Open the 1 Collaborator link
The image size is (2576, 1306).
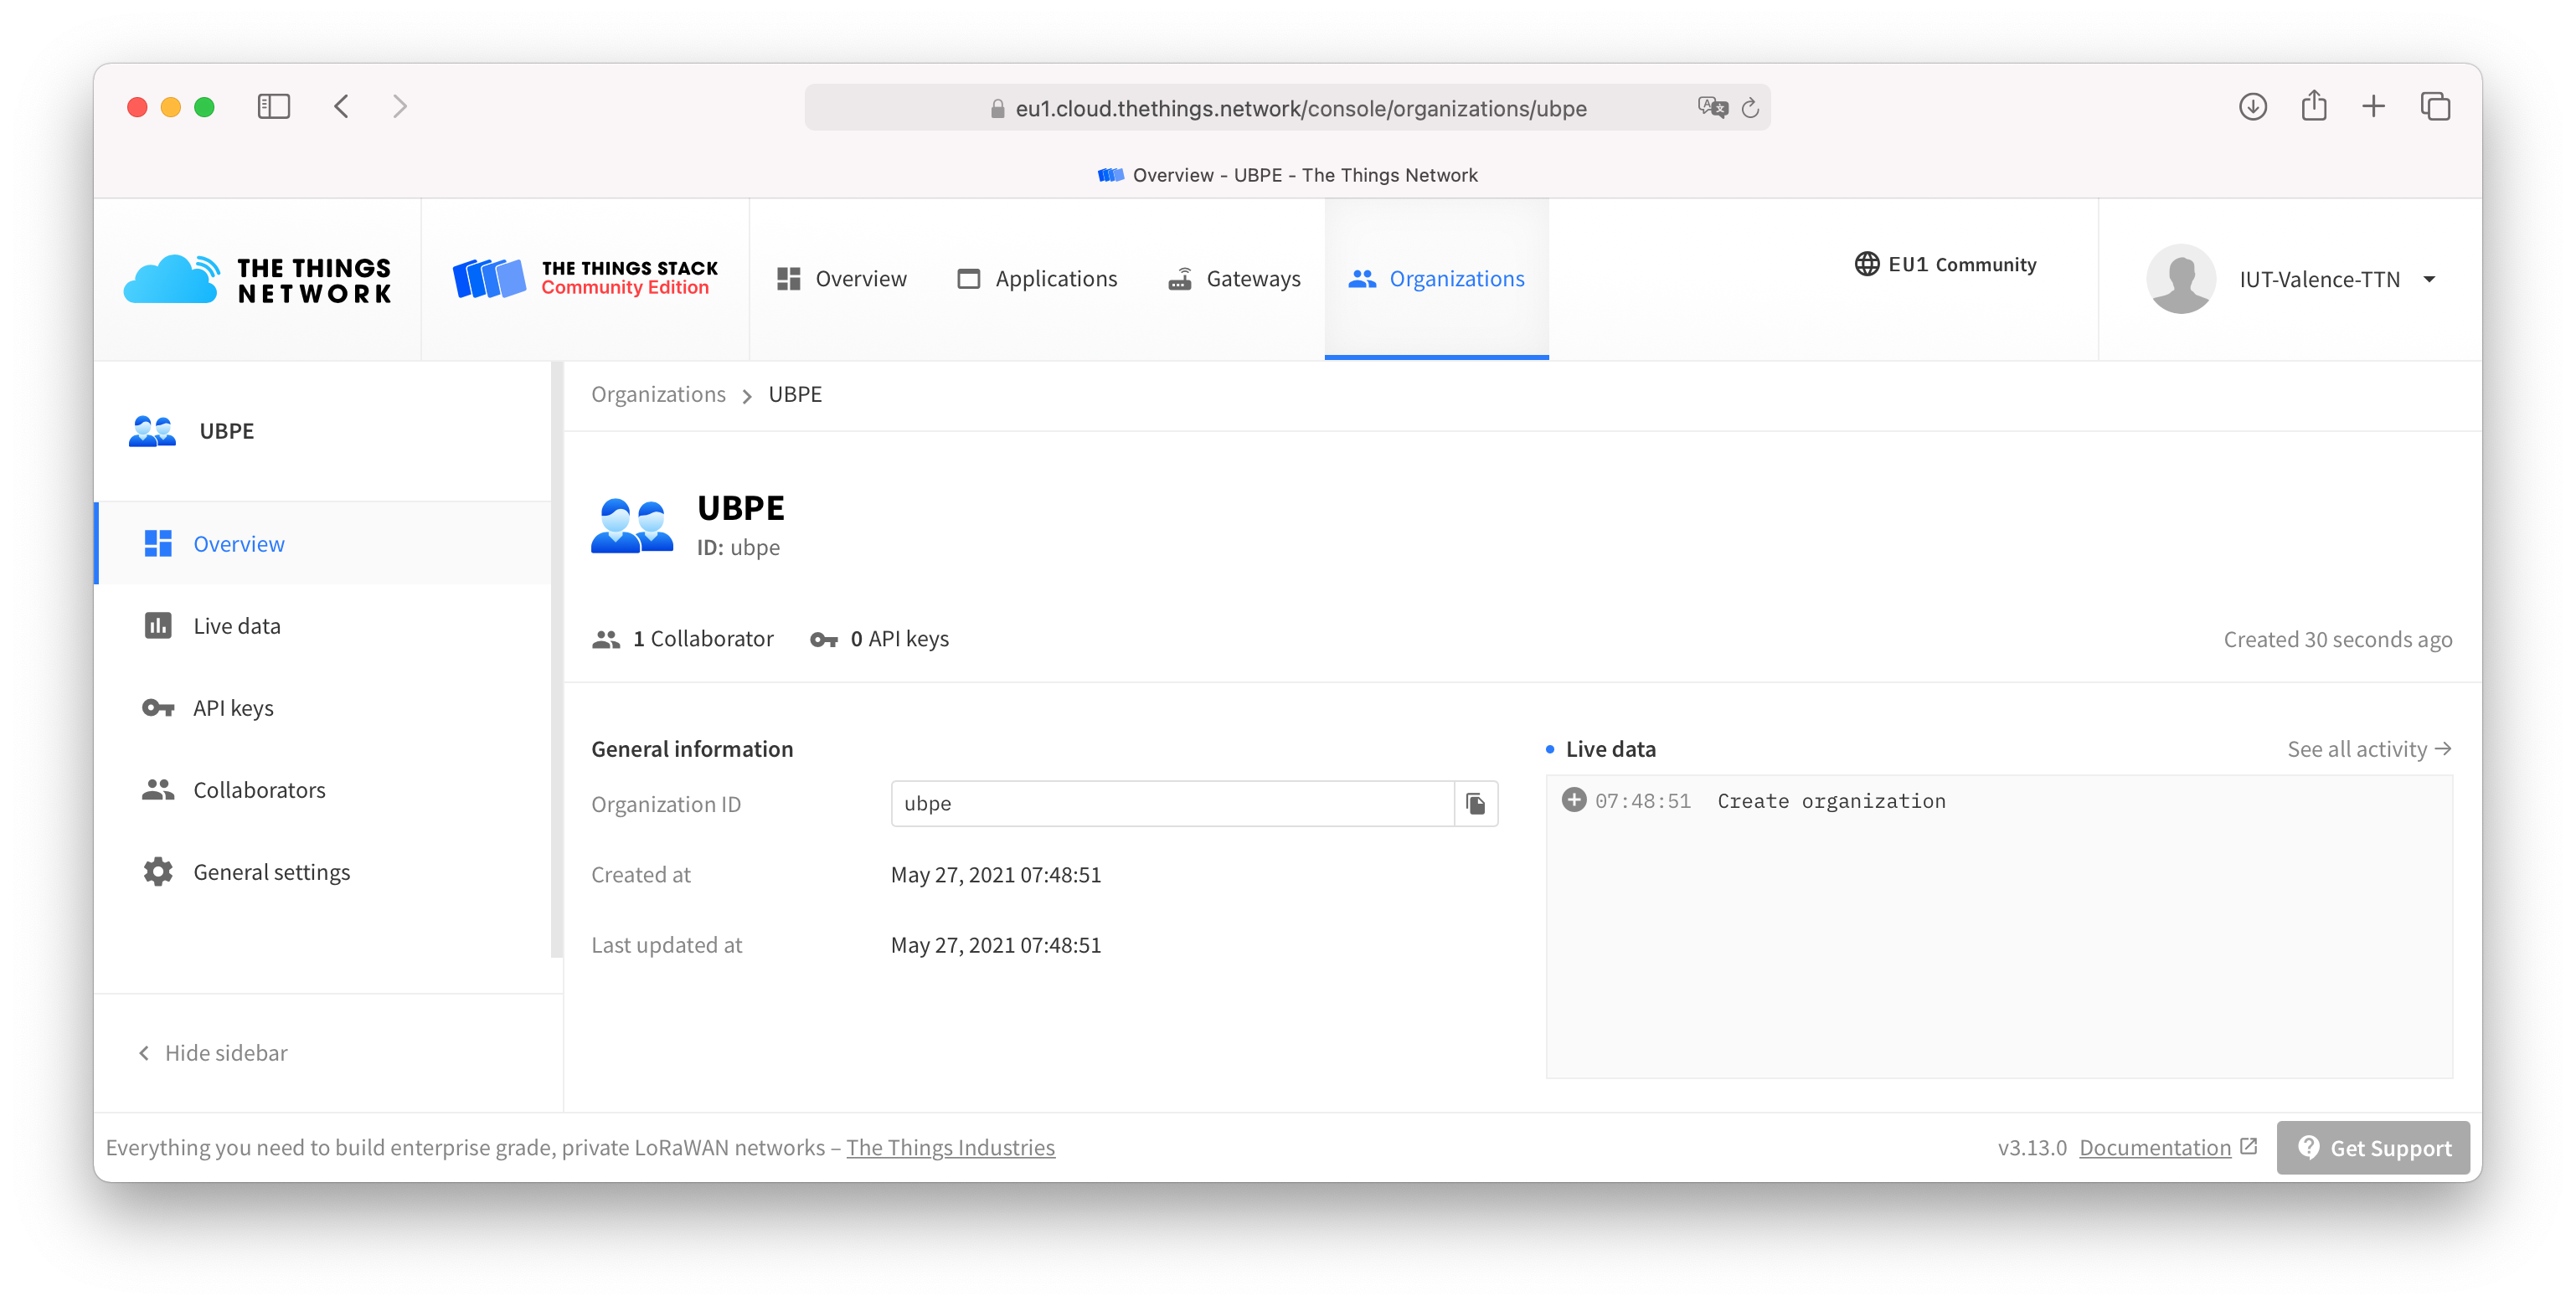click(682, 638)
